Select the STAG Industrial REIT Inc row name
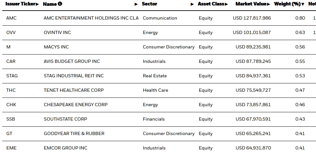 (74, 76)
